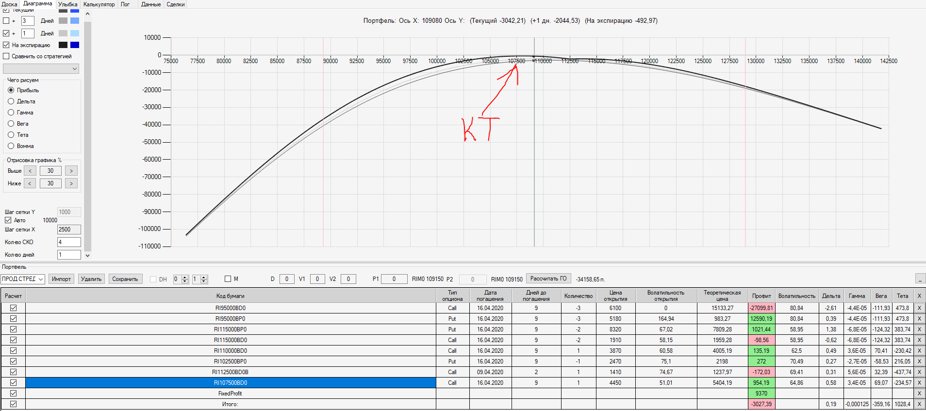Sort by the Код бумаги column header
The image size is (926, 411).
(231, 296)
